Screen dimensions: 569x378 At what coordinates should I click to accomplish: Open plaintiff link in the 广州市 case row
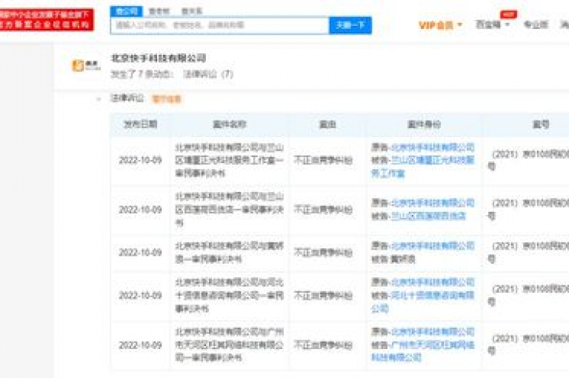[x=432, y=332]
